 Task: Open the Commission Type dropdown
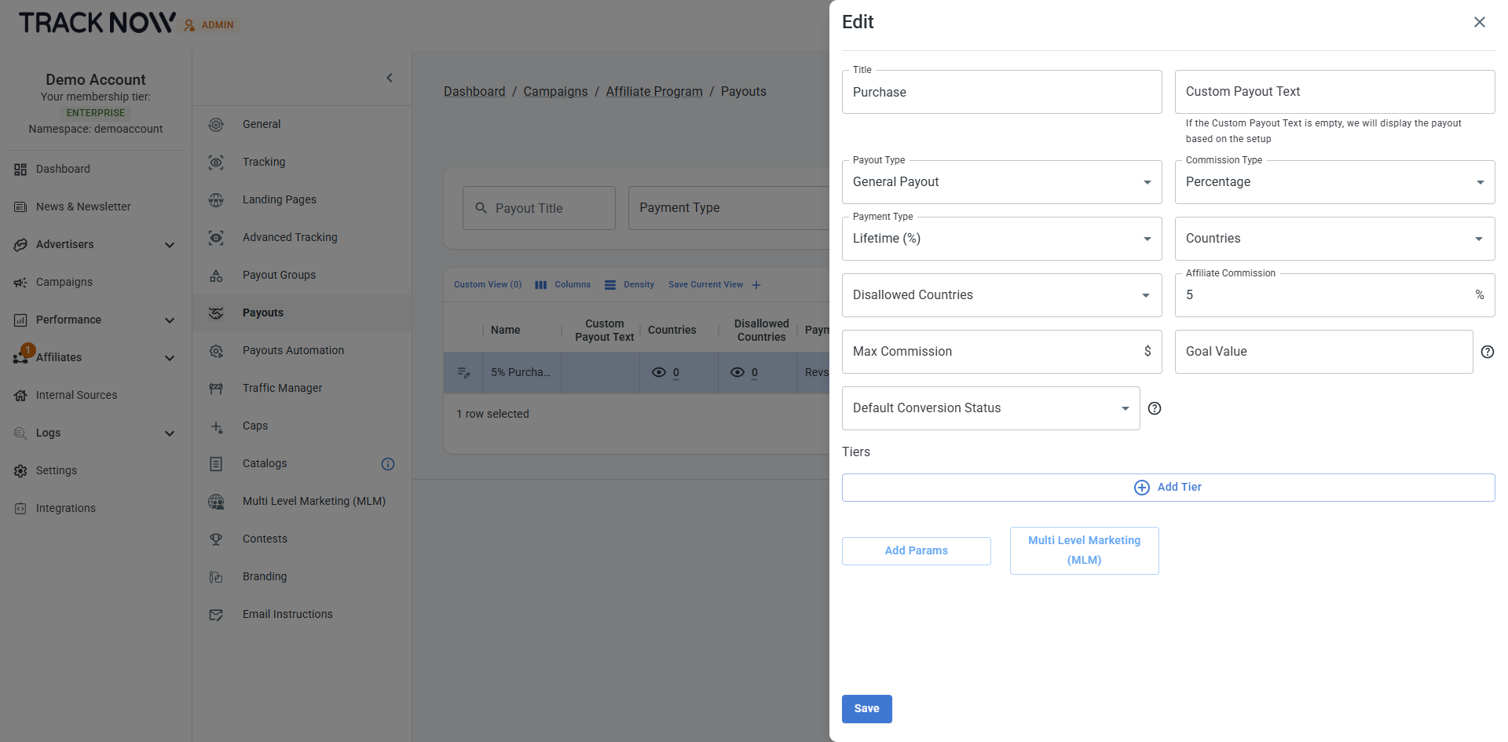pyautogui.click(x=1334, y=182)
